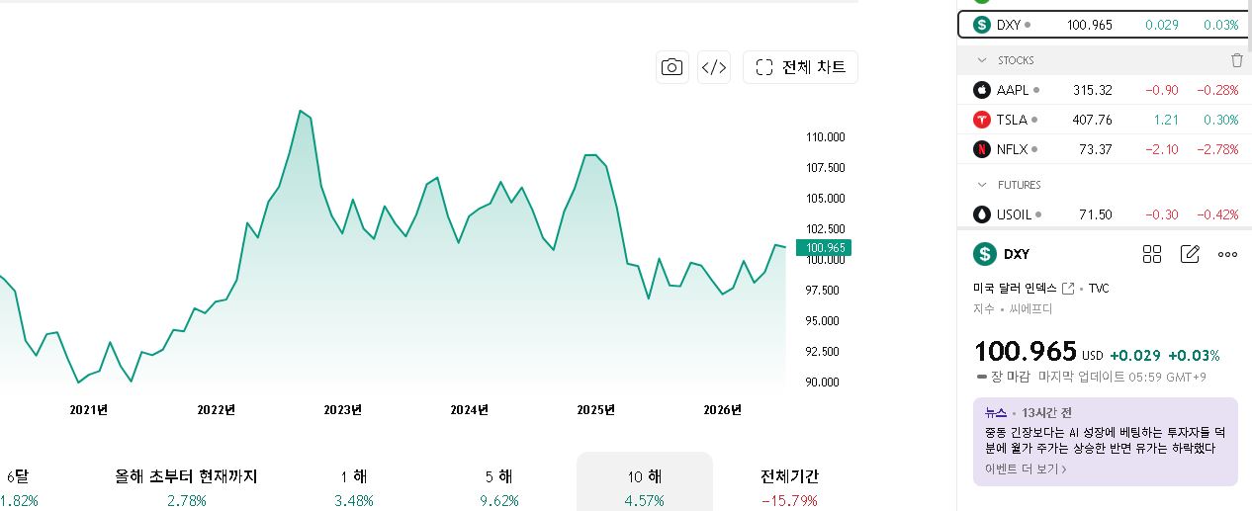Screen dimensions: 1252x511
Task: Open the embed code icon
Action: click(714, 67)
